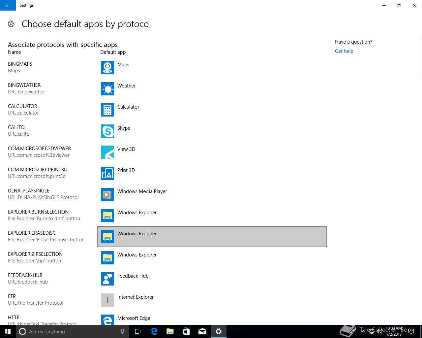Click the settings gear beside page title
The width and height of the screenshot is (422, 338).
(x=11, y=24)
